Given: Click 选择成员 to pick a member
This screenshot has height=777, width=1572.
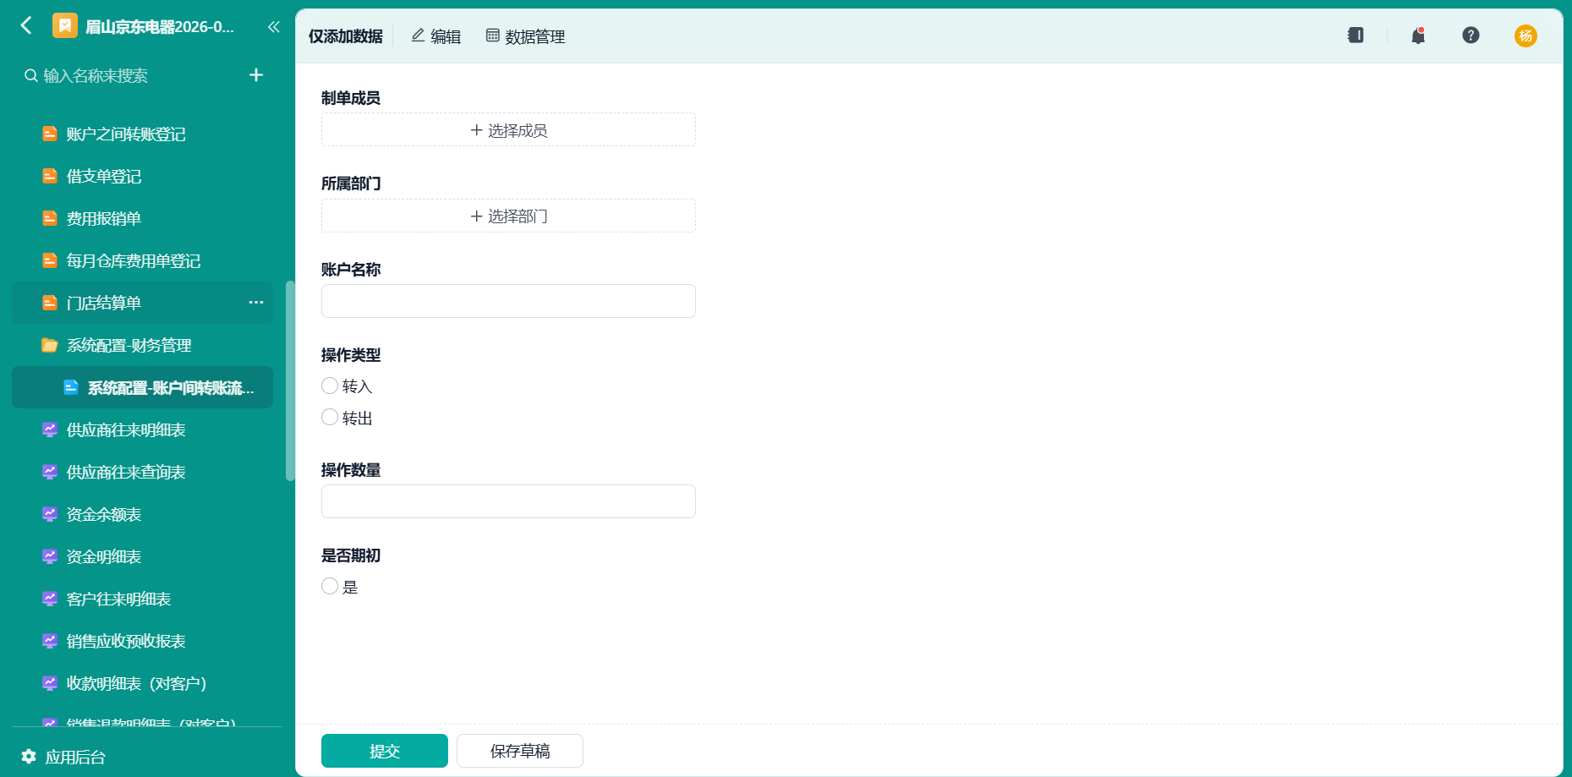Looking at the screenshot, I should (x=508, y=130).
